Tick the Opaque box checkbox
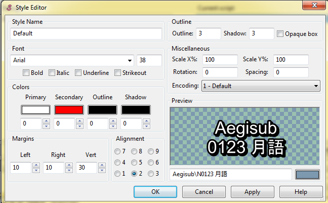Screen dimensions: 328x203 tap(280, 34)
